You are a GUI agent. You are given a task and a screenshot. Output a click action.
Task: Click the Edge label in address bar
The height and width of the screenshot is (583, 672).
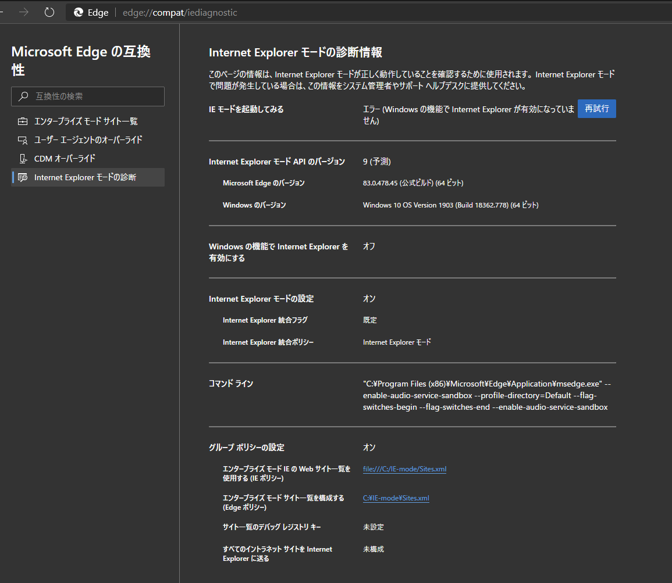coord(98,12)
